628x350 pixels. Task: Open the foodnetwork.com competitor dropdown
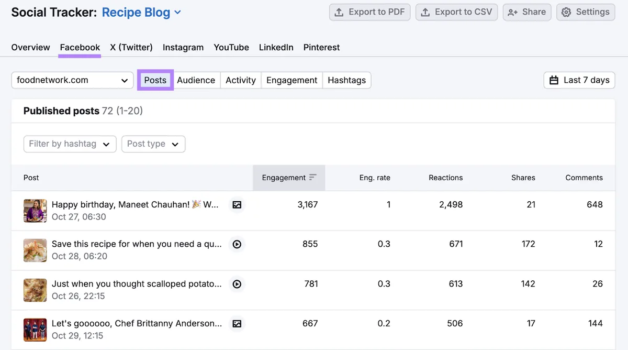[72, 80]
